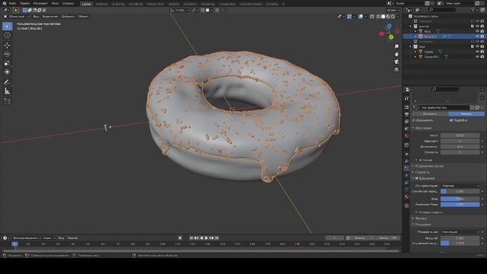This screenshot has height=274, width=487.
Task: Open the Output properties tab icon
Action: point(406,114)
